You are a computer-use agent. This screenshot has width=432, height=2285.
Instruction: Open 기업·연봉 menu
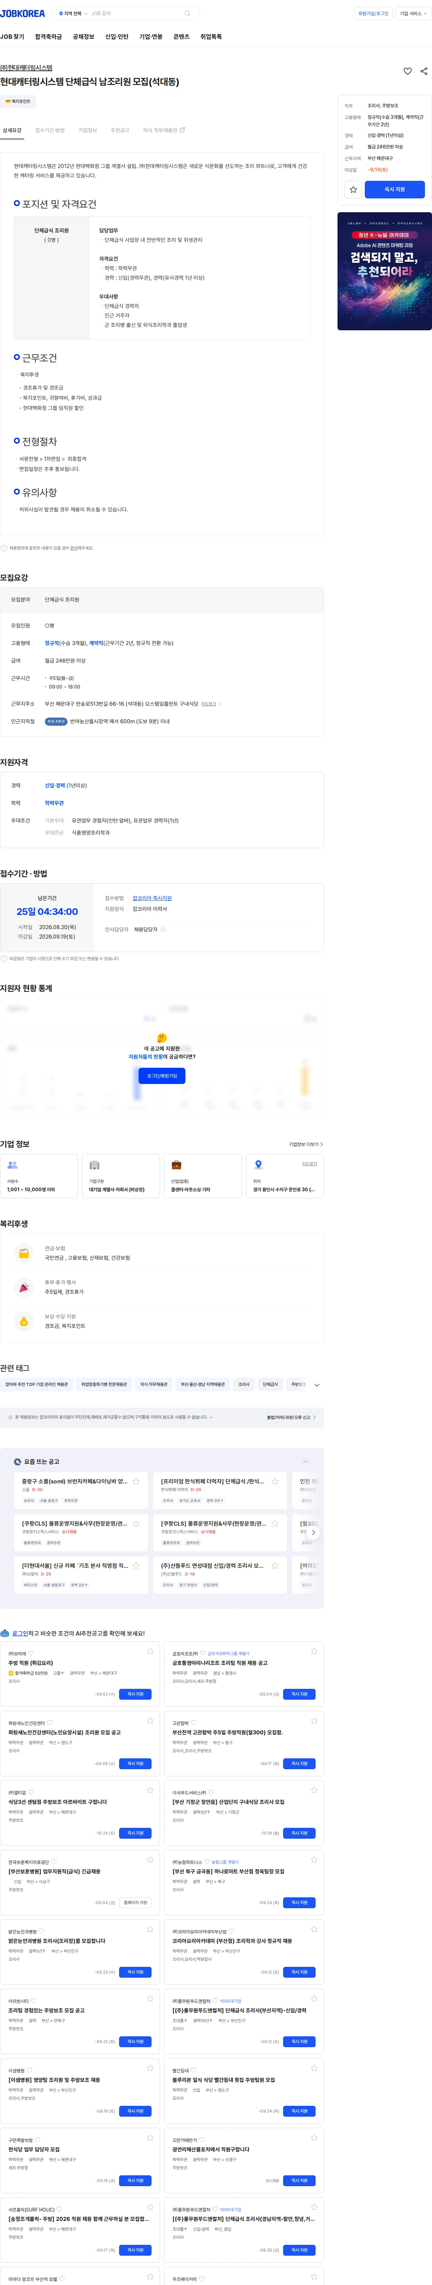click(x=151, y=36)
